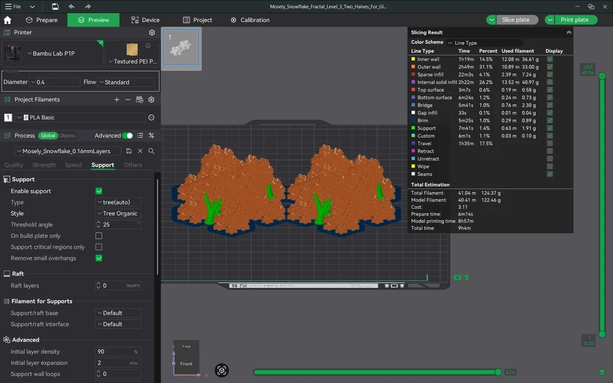Open the Strength settings tab
The width and height of the screenshot is (613, 383).
(44, 165)
